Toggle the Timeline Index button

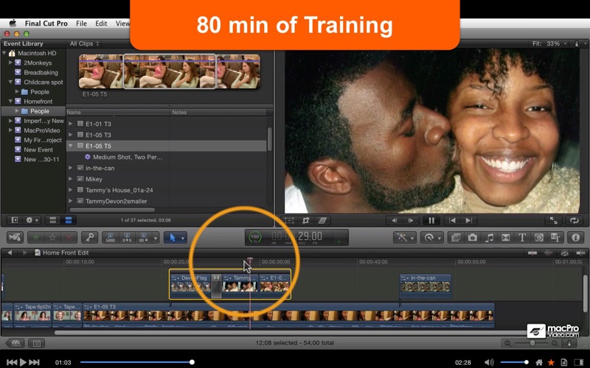click(x=36, y=343)
